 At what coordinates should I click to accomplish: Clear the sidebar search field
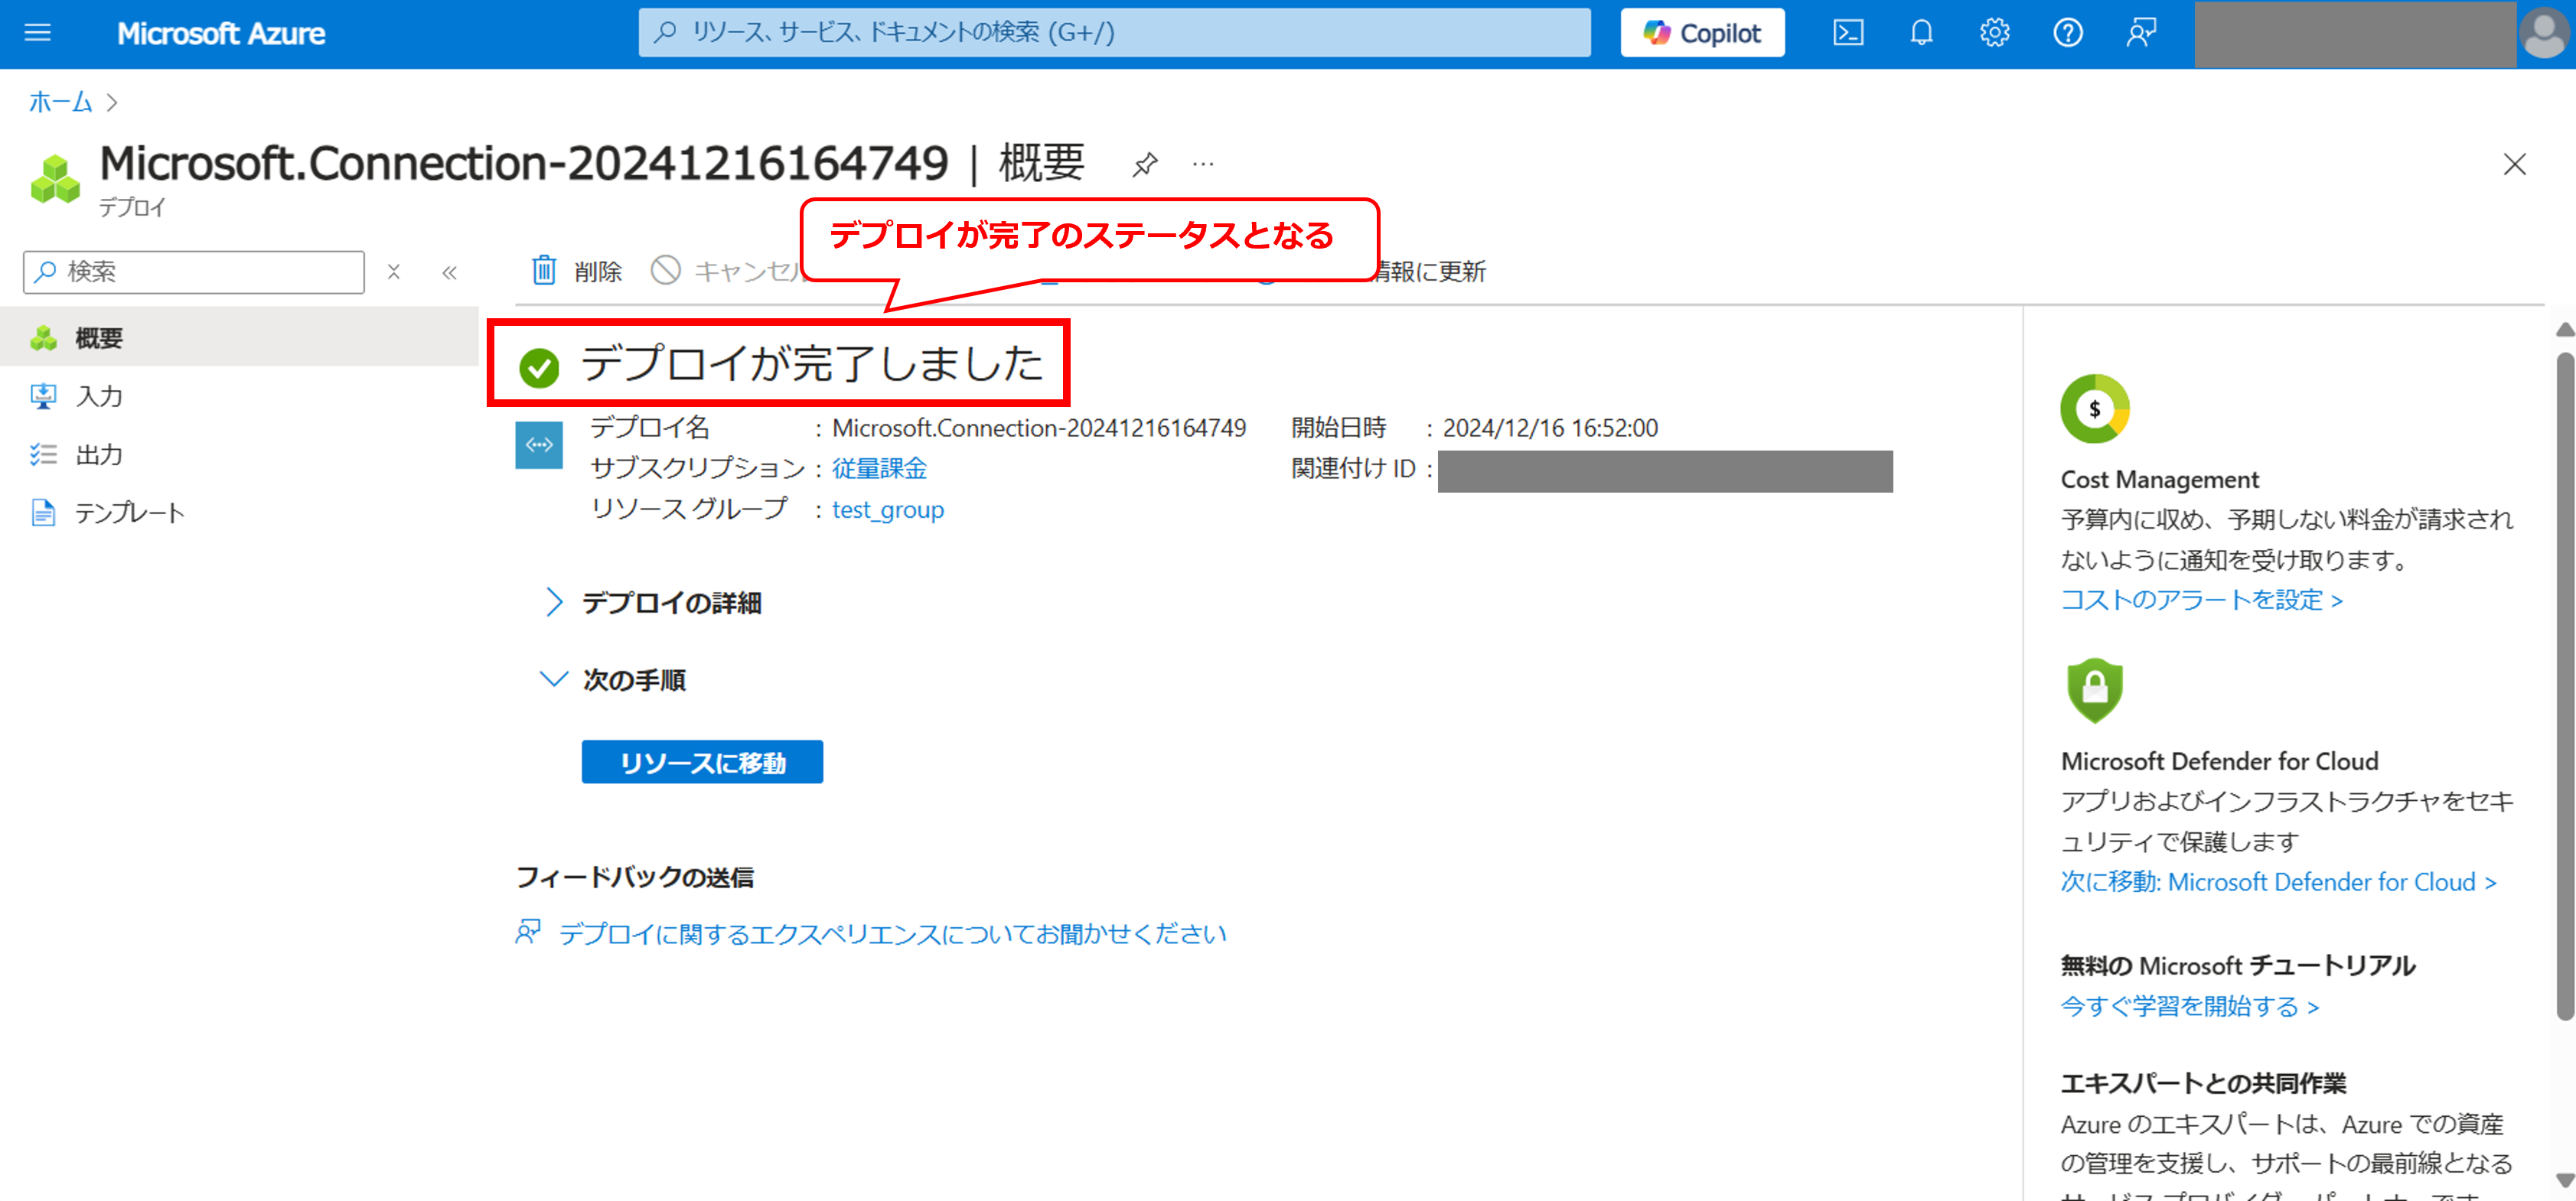click(394, 272)
